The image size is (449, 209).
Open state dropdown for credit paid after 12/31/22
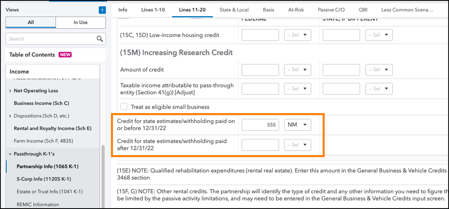tap(298, 144)
